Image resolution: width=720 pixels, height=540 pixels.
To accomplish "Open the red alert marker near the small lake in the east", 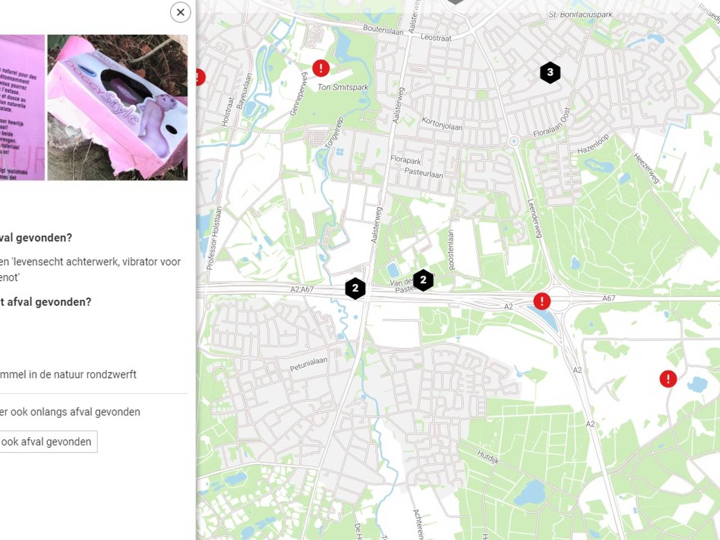I will coord(668,379).
